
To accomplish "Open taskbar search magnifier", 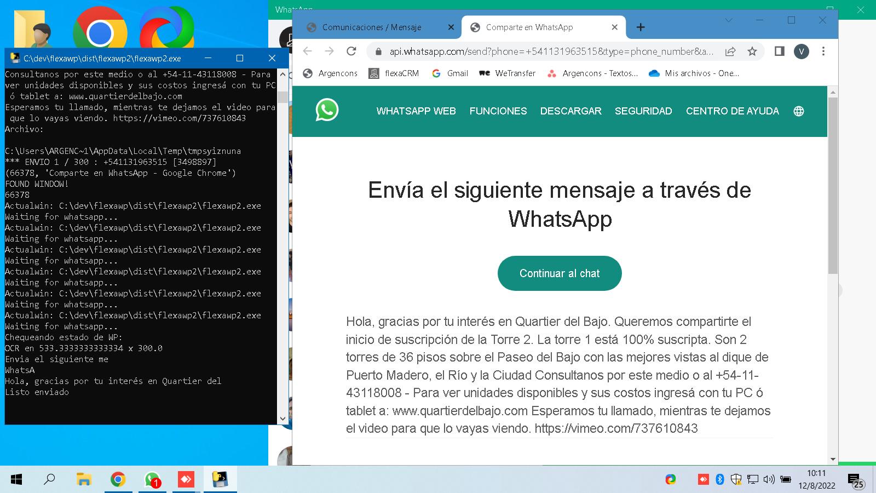I will pos(49,480).
